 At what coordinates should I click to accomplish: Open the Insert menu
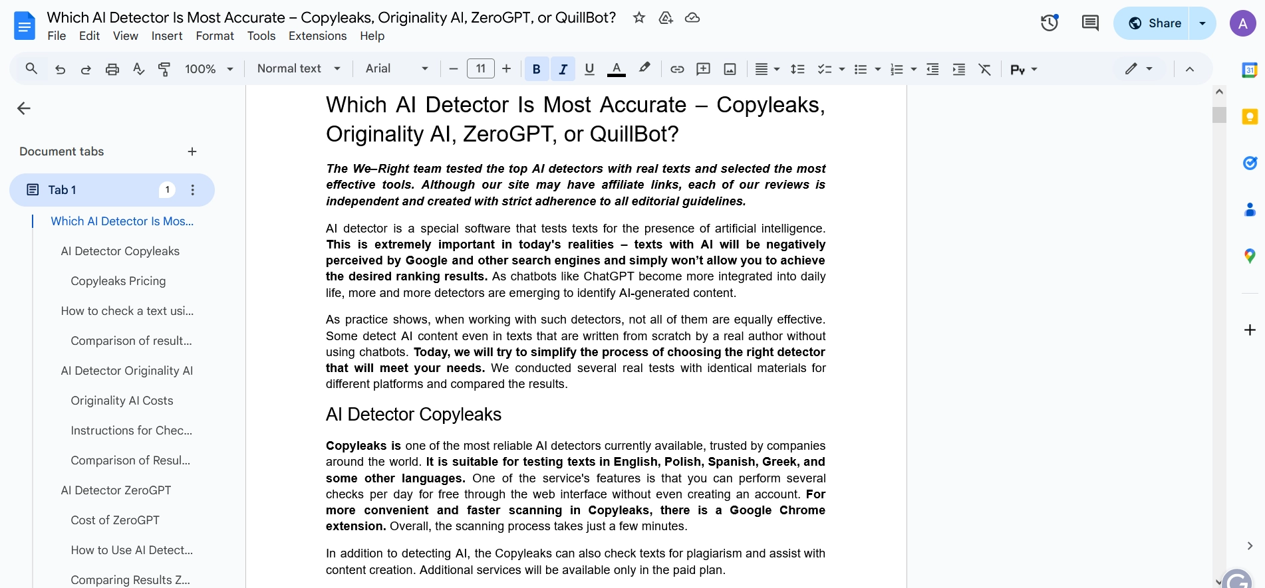click(x=167, y=36)
